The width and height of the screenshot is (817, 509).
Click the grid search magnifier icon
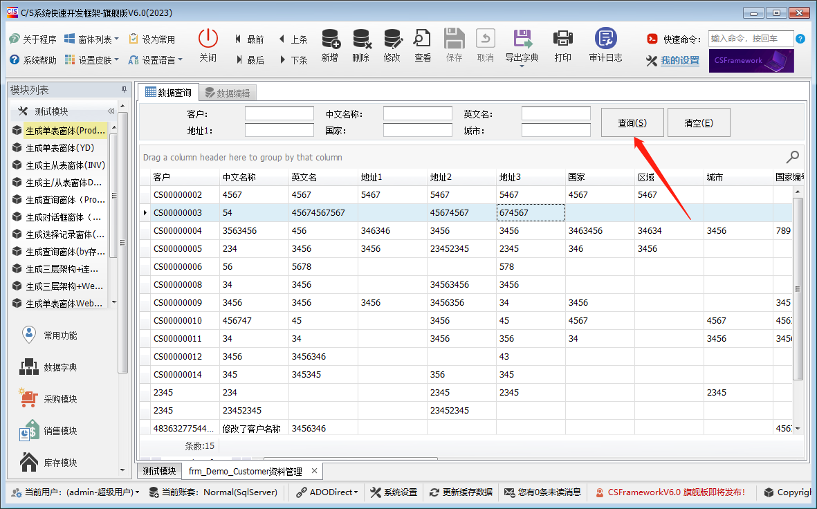click(x=793, y=157)
